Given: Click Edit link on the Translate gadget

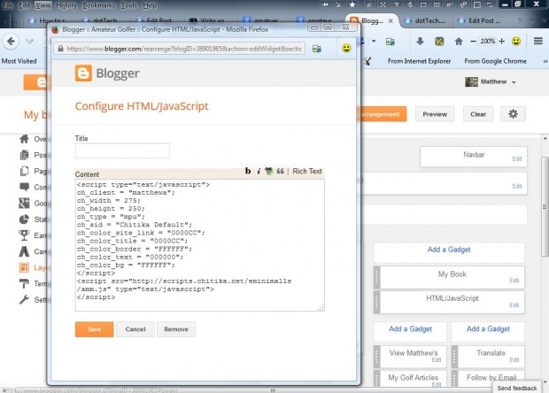Looking at the screenshot, I should click(x=514, y=359).
